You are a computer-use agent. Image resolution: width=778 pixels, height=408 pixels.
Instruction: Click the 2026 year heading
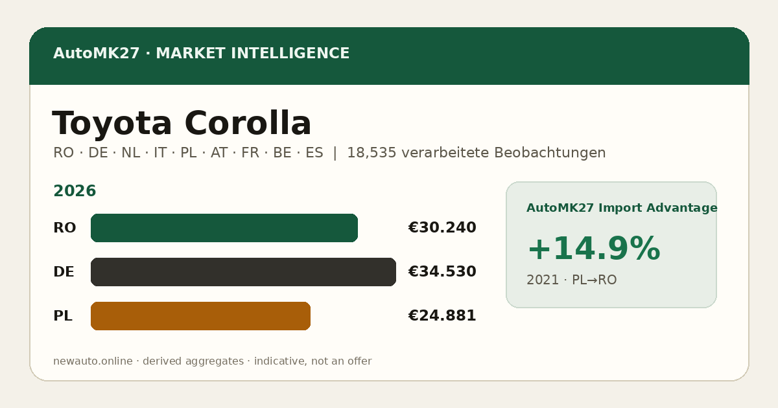tap(75, 192)
